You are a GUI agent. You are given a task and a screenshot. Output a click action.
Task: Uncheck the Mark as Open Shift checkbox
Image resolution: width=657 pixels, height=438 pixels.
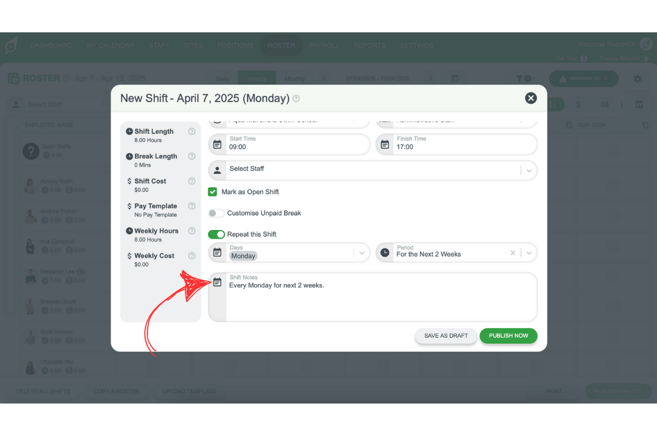[x=212, y=192]
